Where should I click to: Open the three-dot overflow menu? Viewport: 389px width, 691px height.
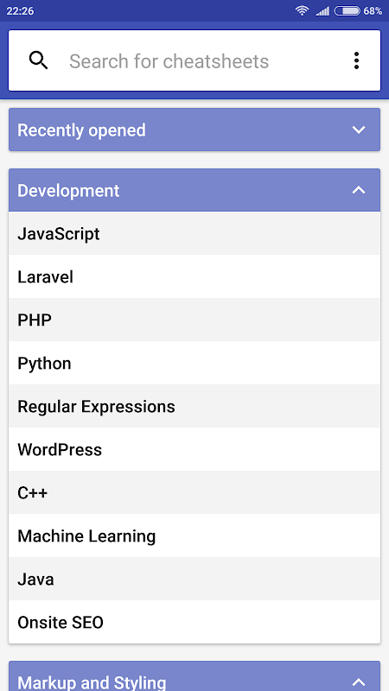pyautogui.click(x=356, y=60)
